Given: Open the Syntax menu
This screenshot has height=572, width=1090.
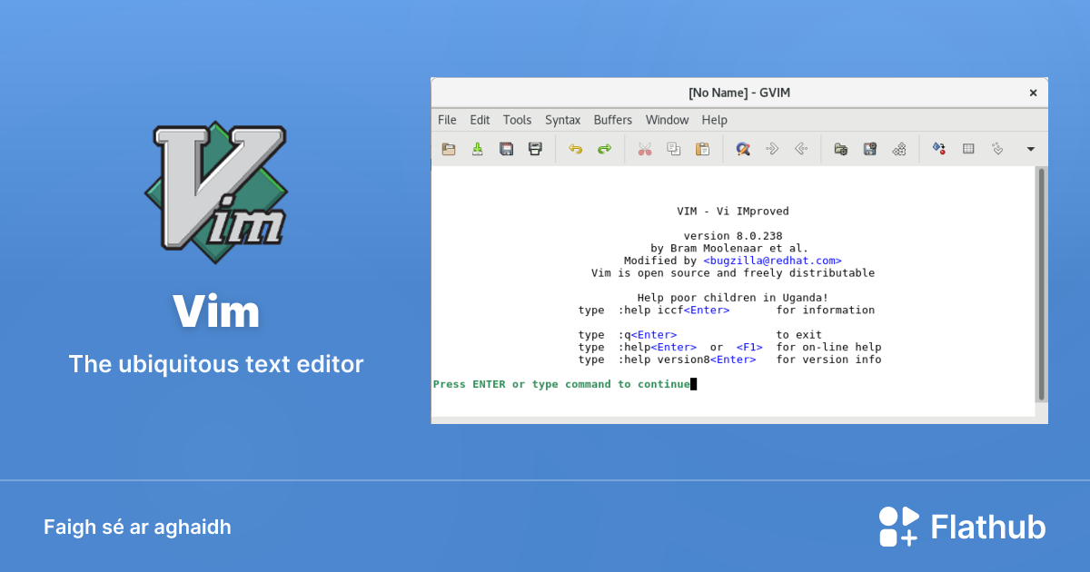Looking at the screenshot, I should click(562, 119).
